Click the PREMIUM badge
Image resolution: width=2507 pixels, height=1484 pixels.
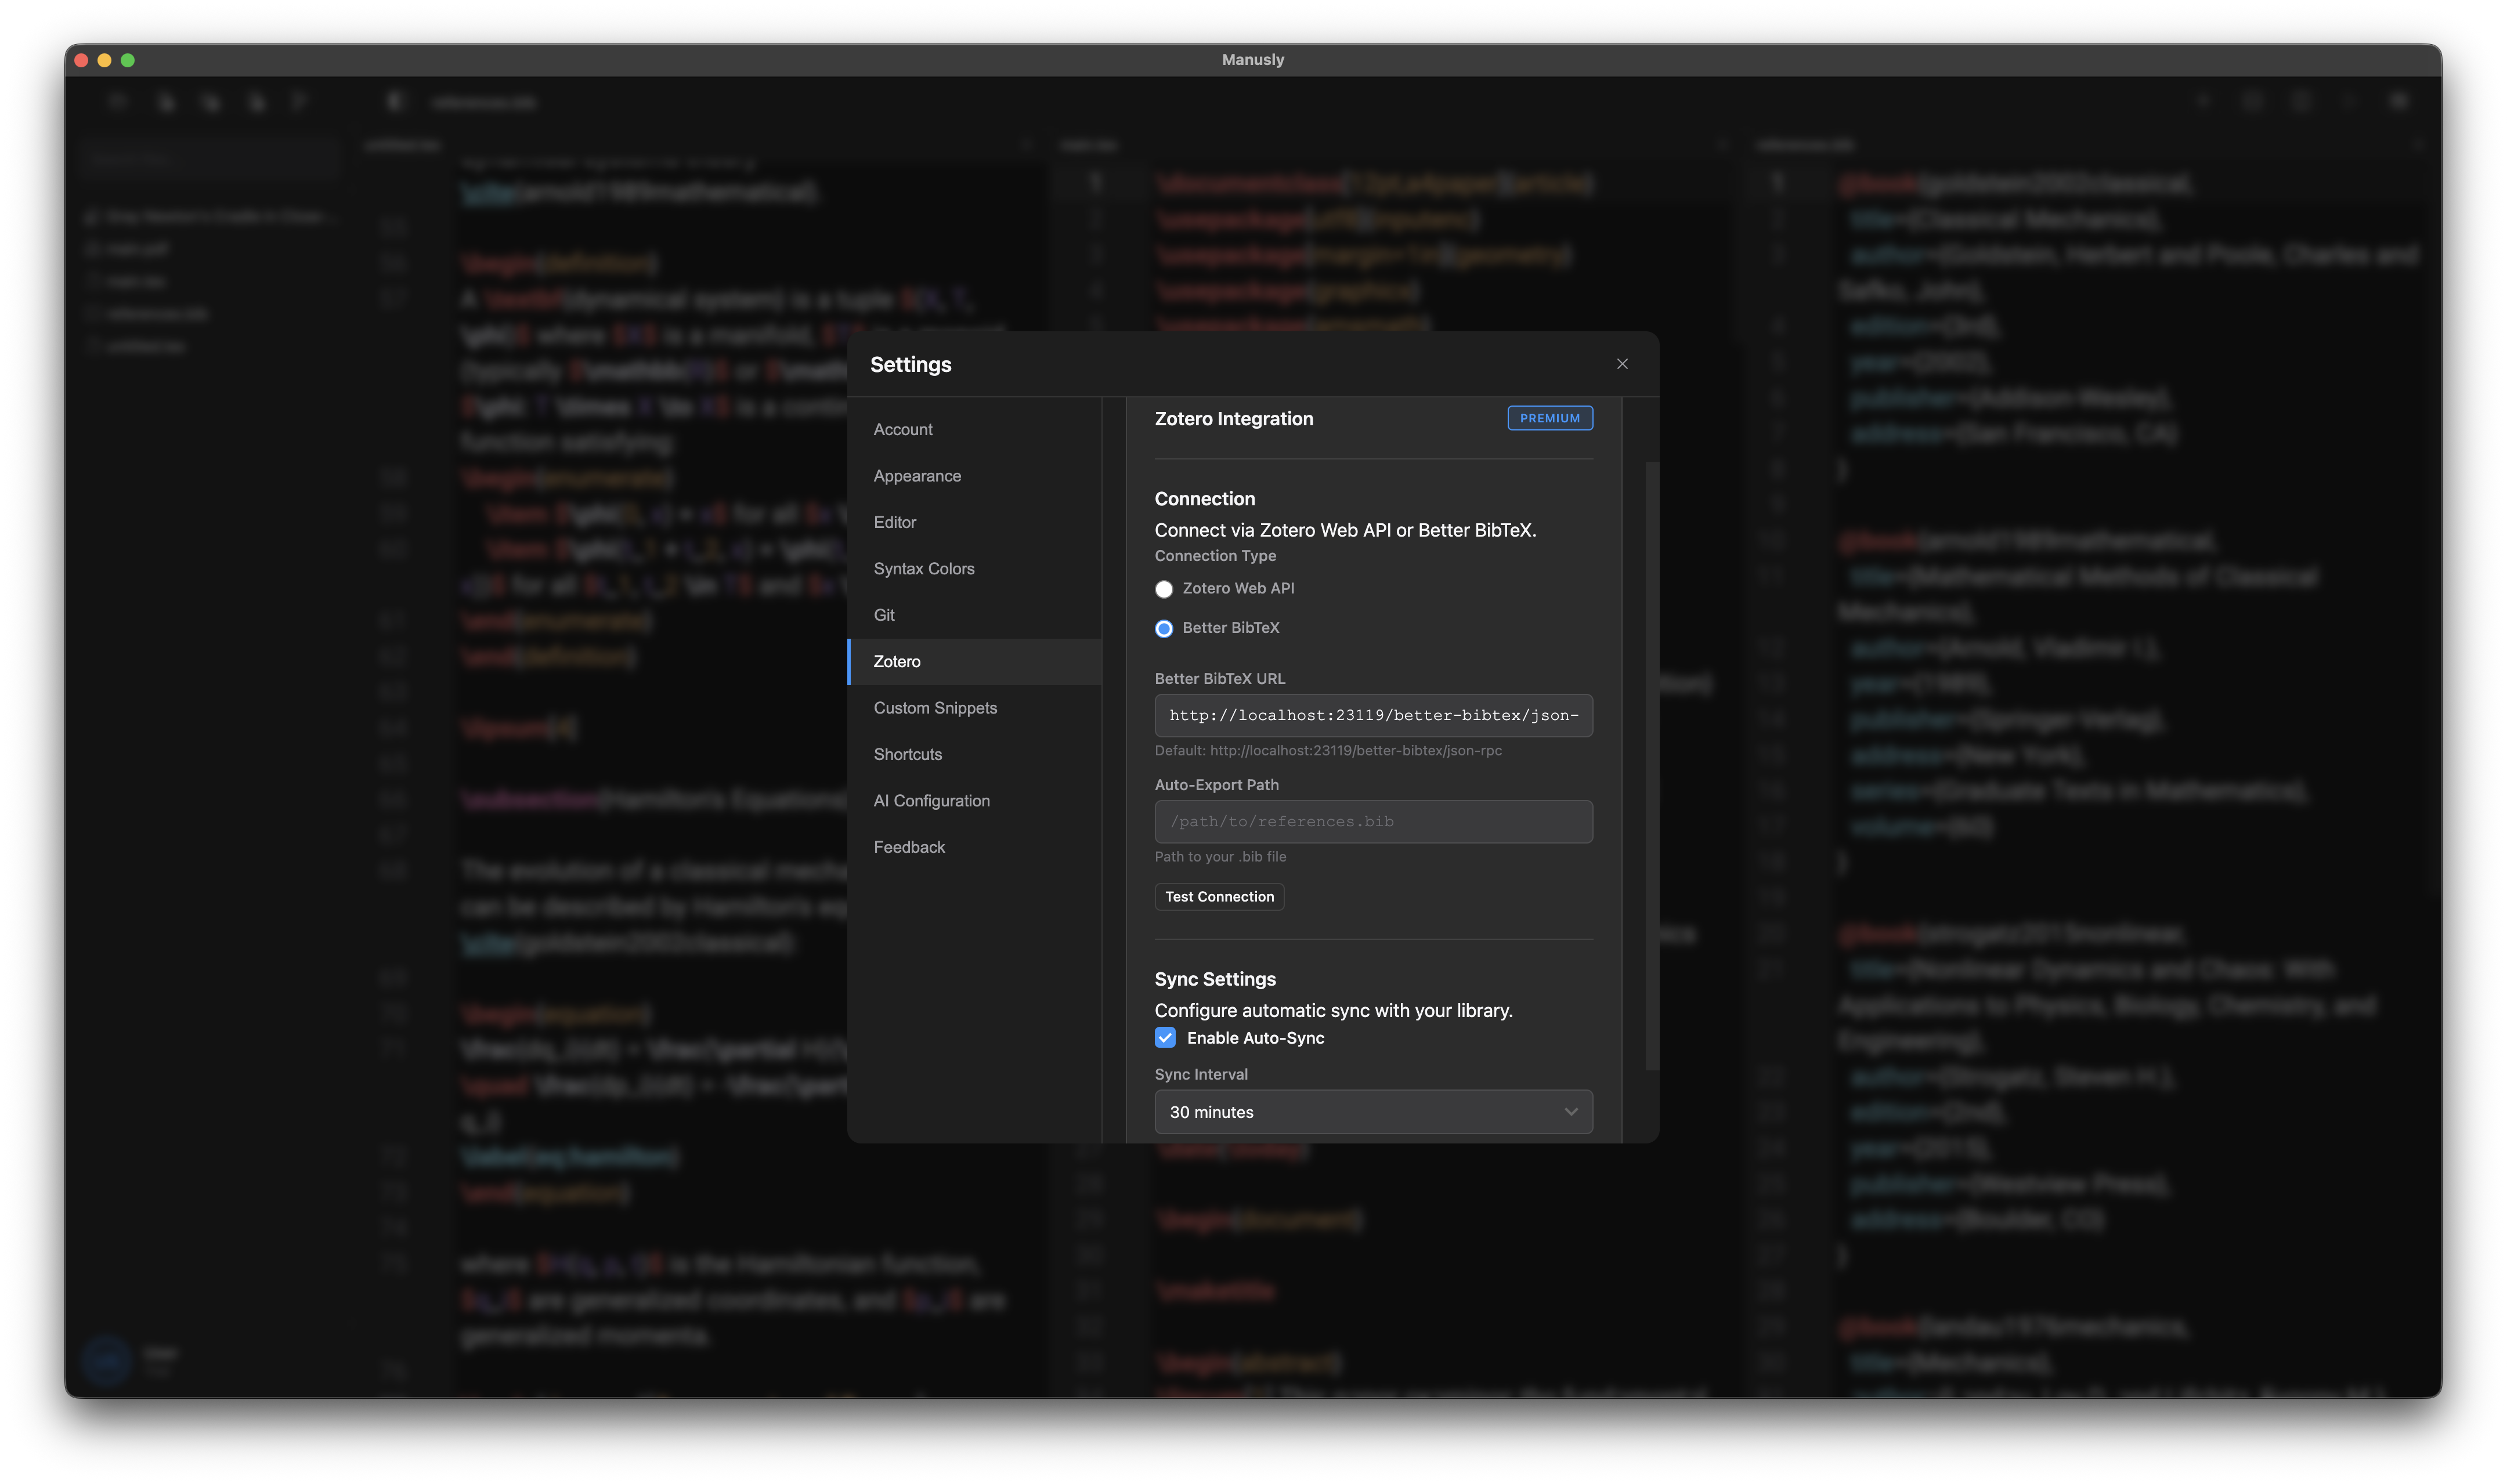pyautogui.click(x=1549, y=418)
